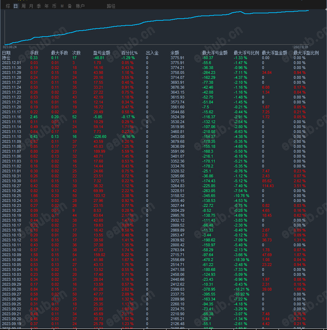The height and width of the screenshot is (330, 327).
Task: Click the 最大浮盈比例 column header
Action: click(x=306, y=53)
